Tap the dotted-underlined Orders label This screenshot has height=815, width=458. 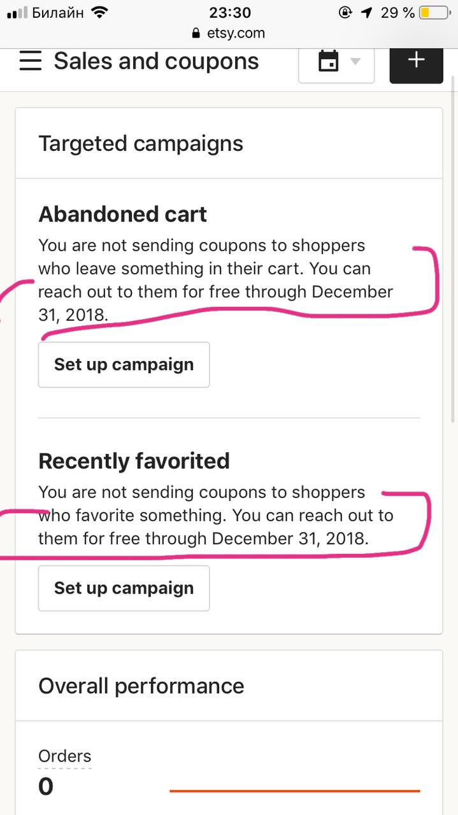click(65, 756)
